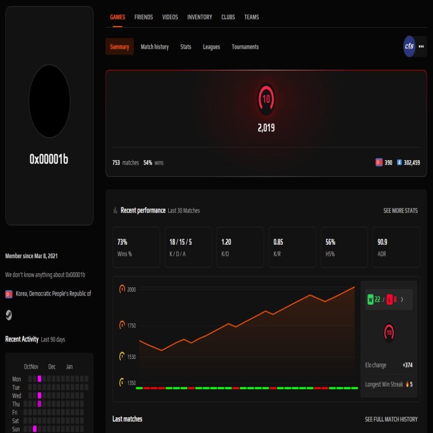Open the CS game icon near the tabs

[410, 47]
